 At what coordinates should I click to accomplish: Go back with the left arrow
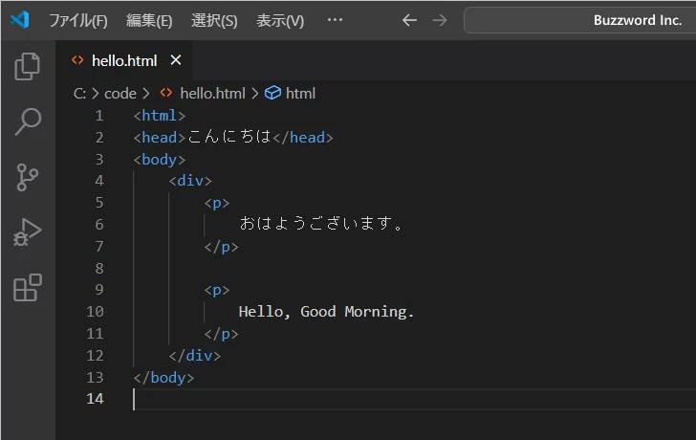click(409, 20)
